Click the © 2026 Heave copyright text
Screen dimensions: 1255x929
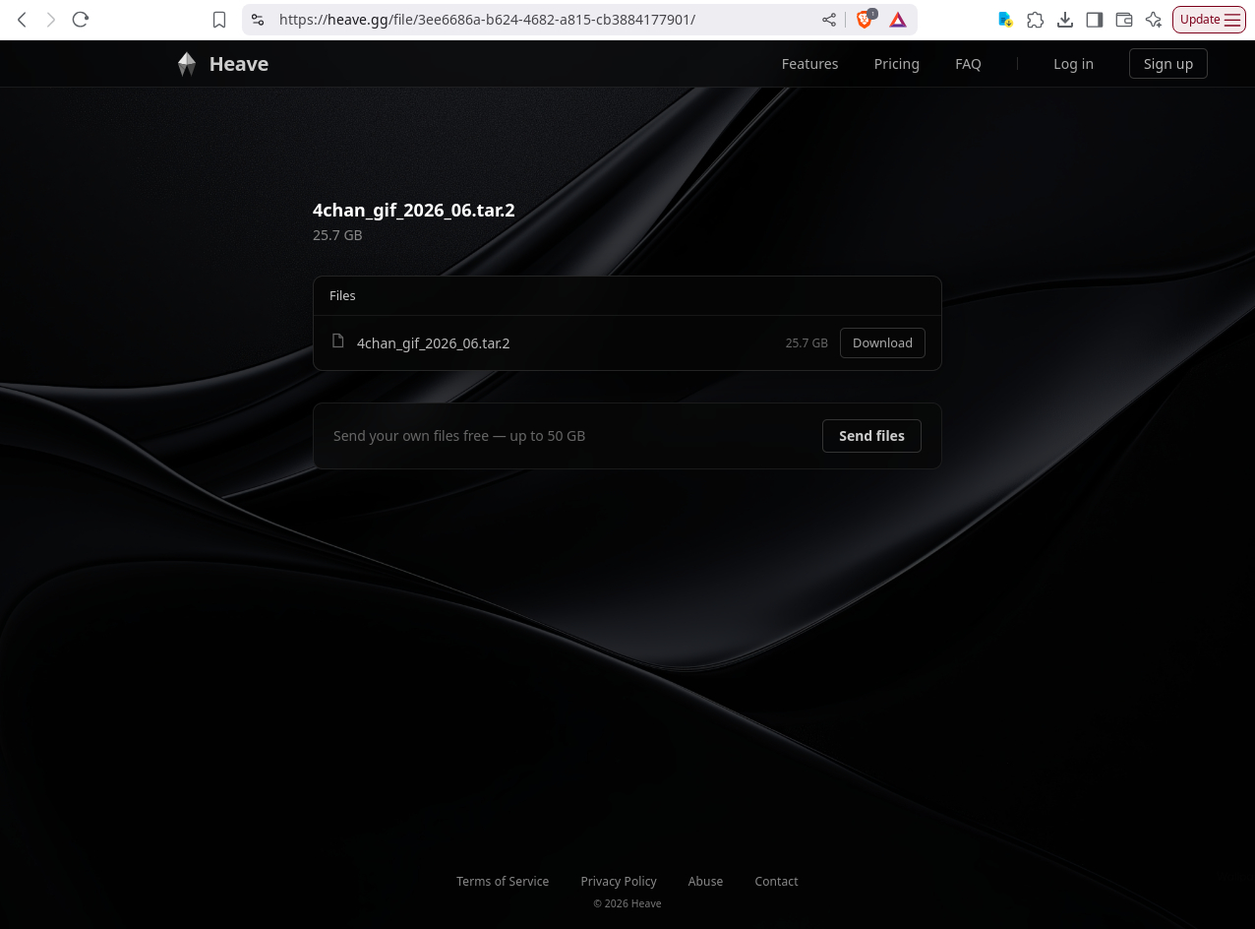[627, 903]
